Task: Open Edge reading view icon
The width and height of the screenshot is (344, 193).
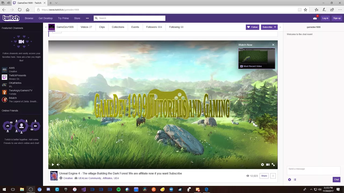Action: click(x=300, y=10)
